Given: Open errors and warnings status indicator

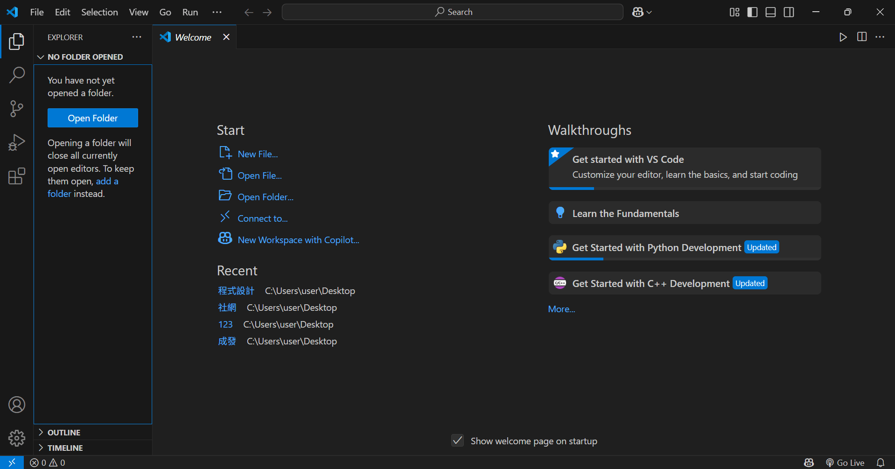Looking at the screenshot, I should [x=48, y=462].
